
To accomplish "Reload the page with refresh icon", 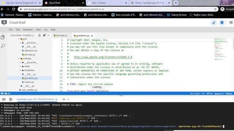I will coord(14,9).
